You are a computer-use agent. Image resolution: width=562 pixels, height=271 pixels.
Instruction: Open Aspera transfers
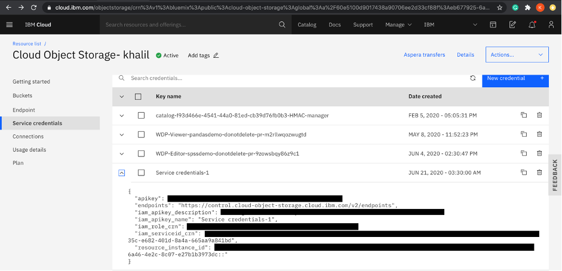(x=425, y=55)
